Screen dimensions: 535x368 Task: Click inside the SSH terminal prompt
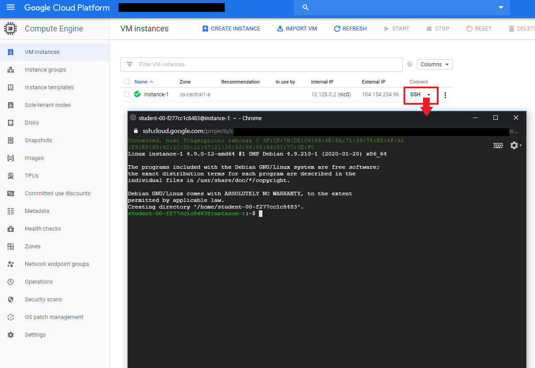click(x=261, y=214)
